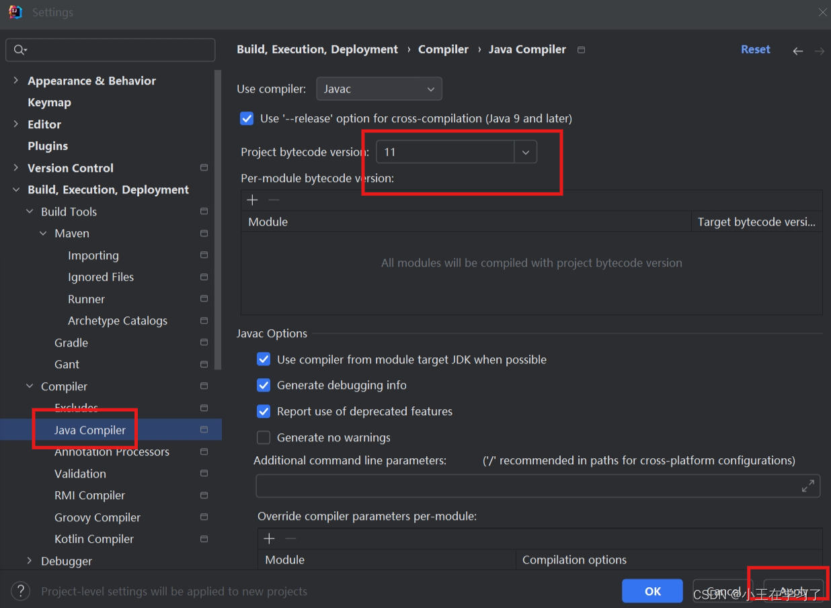Click the Compilation options column header
The width and height of the screenshot is (831, 608).
(x=668, y=560)
